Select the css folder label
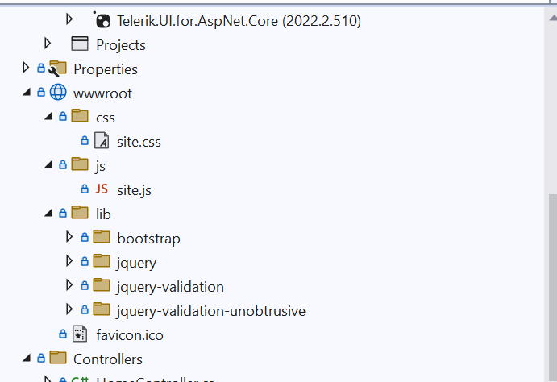 106,118
